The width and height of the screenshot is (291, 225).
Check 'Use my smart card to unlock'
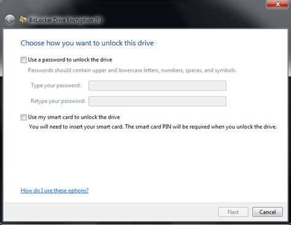click(23, 117)
